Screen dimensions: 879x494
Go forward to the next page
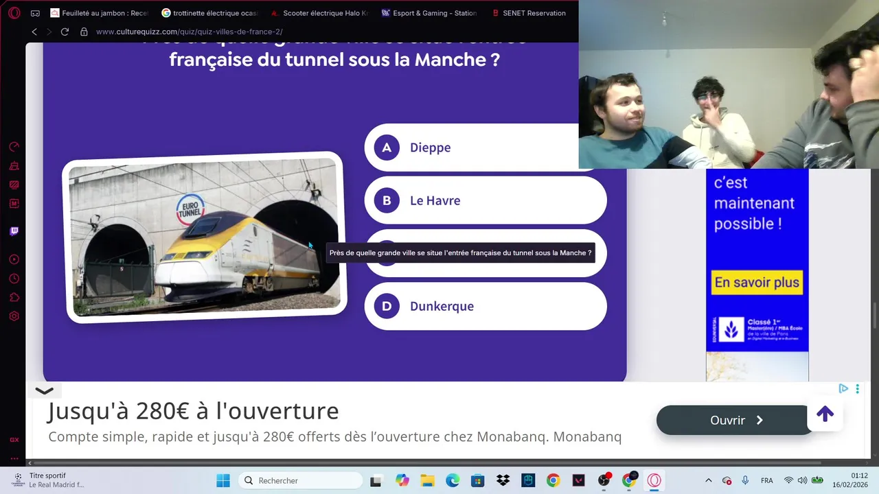pyautogui.click(x=49, y=32)
